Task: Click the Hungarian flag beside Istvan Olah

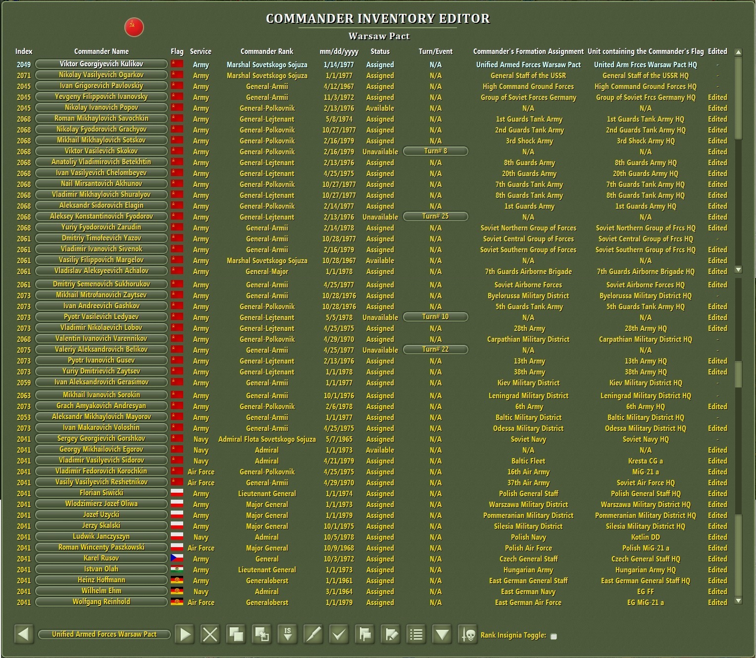Action: point(177,569)
